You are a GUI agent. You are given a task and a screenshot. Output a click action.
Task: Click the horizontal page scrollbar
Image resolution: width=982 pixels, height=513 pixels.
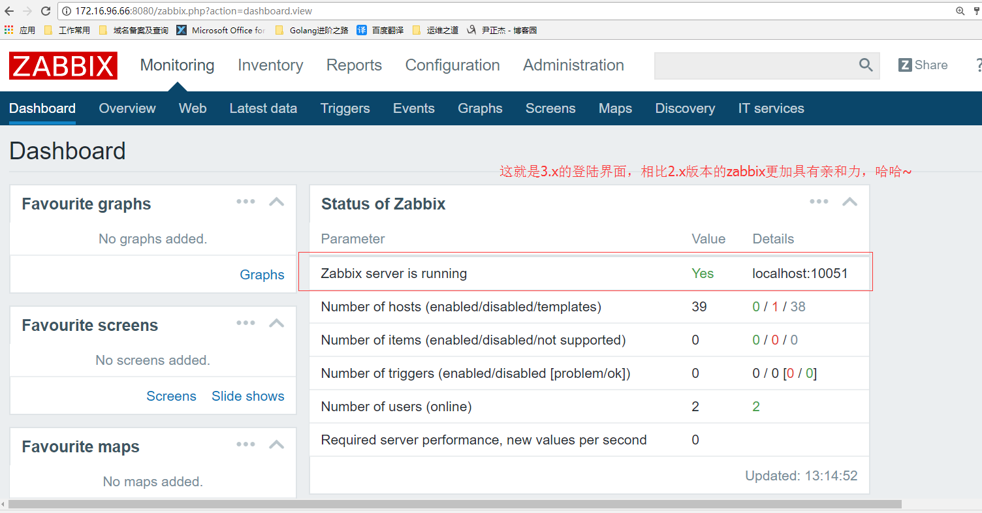pos(455,505)
